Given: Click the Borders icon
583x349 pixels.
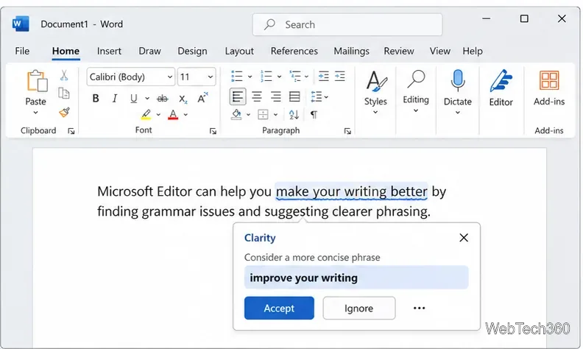Looking at the screenshot, I should pyautogui.click(x=263, y=115).
